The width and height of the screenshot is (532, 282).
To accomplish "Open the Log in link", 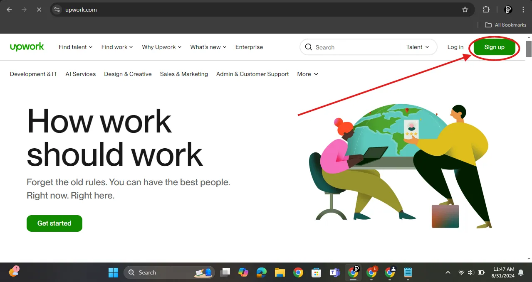I will pos(455,47).
